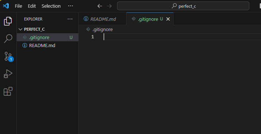
Task: Select .gitignore file in Explorer tree
Action: coord(48,37)
